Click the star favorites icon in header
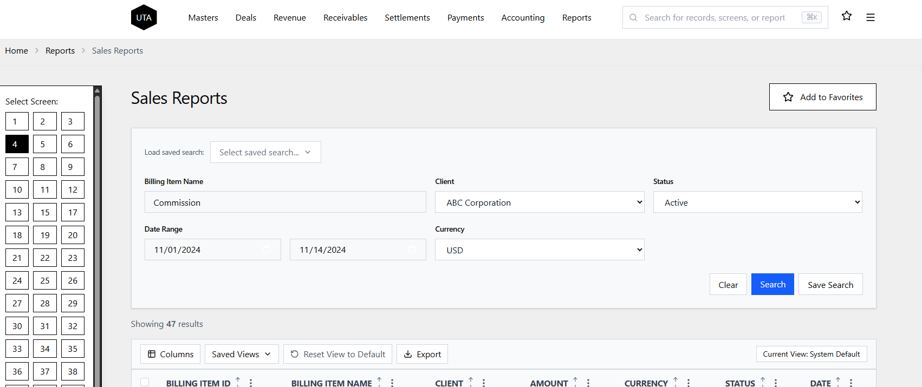The height and width of the screenshot is (387, 922). (846, 16)
